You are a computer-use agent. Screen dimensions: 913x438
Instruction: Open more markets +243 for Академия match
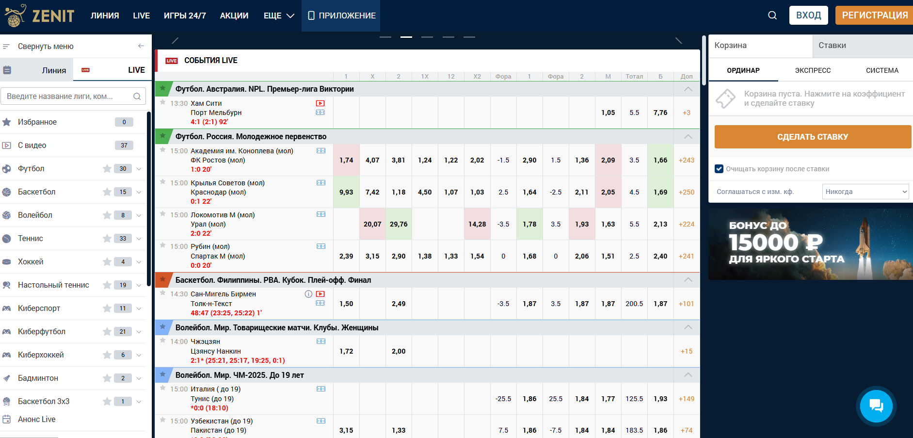point(687,160)
